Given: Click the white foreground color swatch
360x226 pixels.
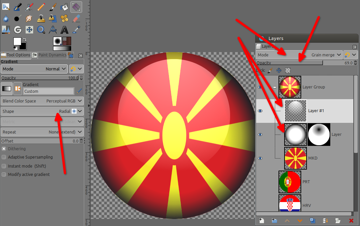Looking at the screenshot, I should 17,41.
